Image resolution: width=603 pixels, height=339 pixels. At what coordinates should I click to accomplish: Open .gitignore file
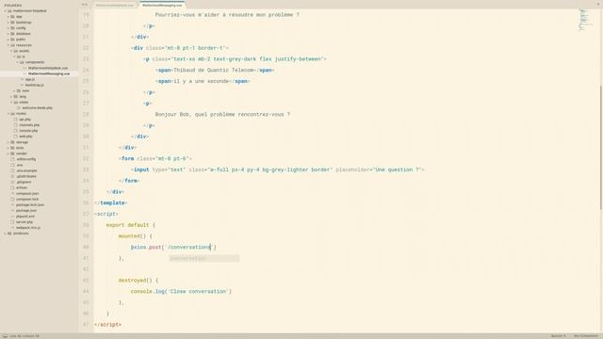(x=24, y=182)
